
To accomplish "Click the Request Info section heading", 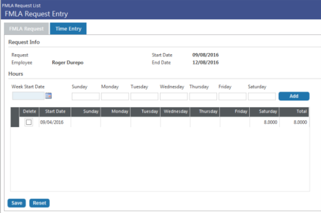I will (x=24, y=42).
